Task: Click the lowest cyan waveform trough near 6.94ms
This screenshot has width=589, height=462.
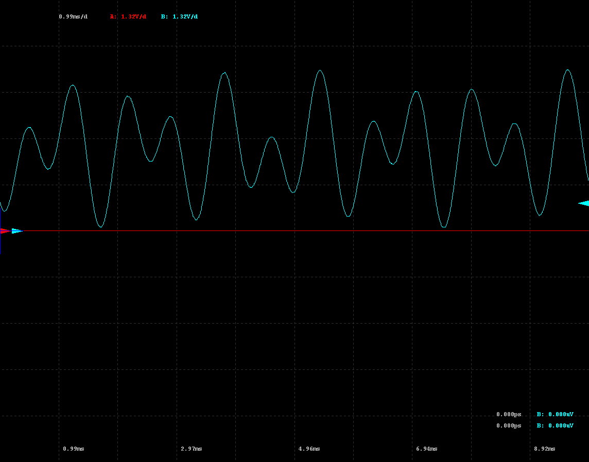Action: tap(444, 227)
